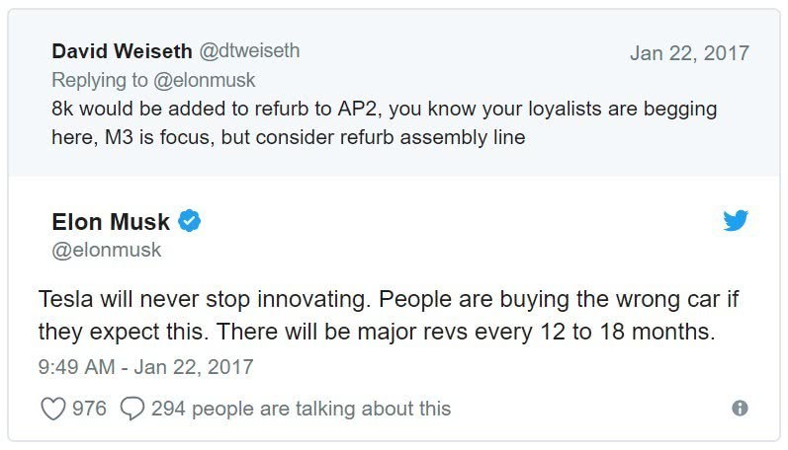
Task: Open the reply's Jan 22, 2017 date
Action: (x=689, y=52)
